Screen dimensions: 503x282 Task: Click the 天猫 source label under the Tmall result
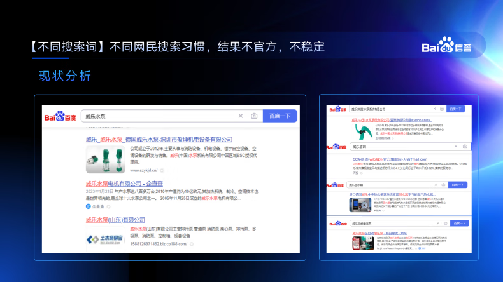point(356,173)
